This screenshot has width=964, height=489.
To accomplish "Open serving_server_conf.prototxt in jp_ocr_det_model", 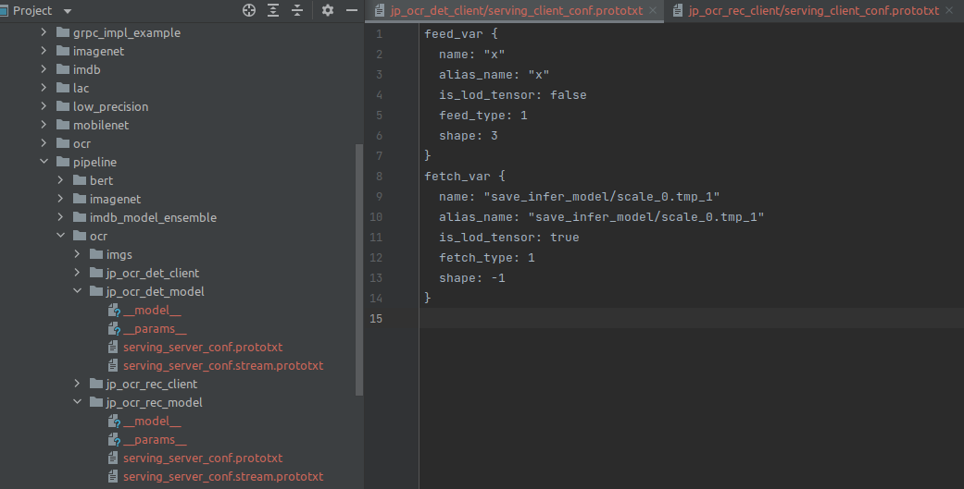I will [x=202, y=348].
